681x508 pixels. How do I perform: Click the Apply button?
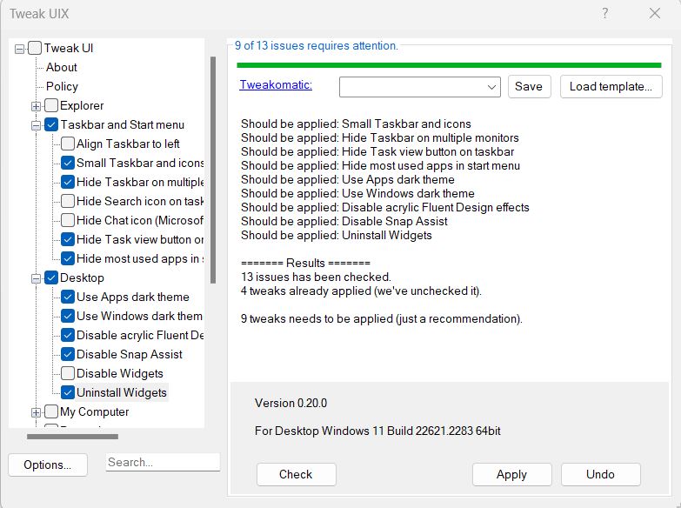pos(511,474)
